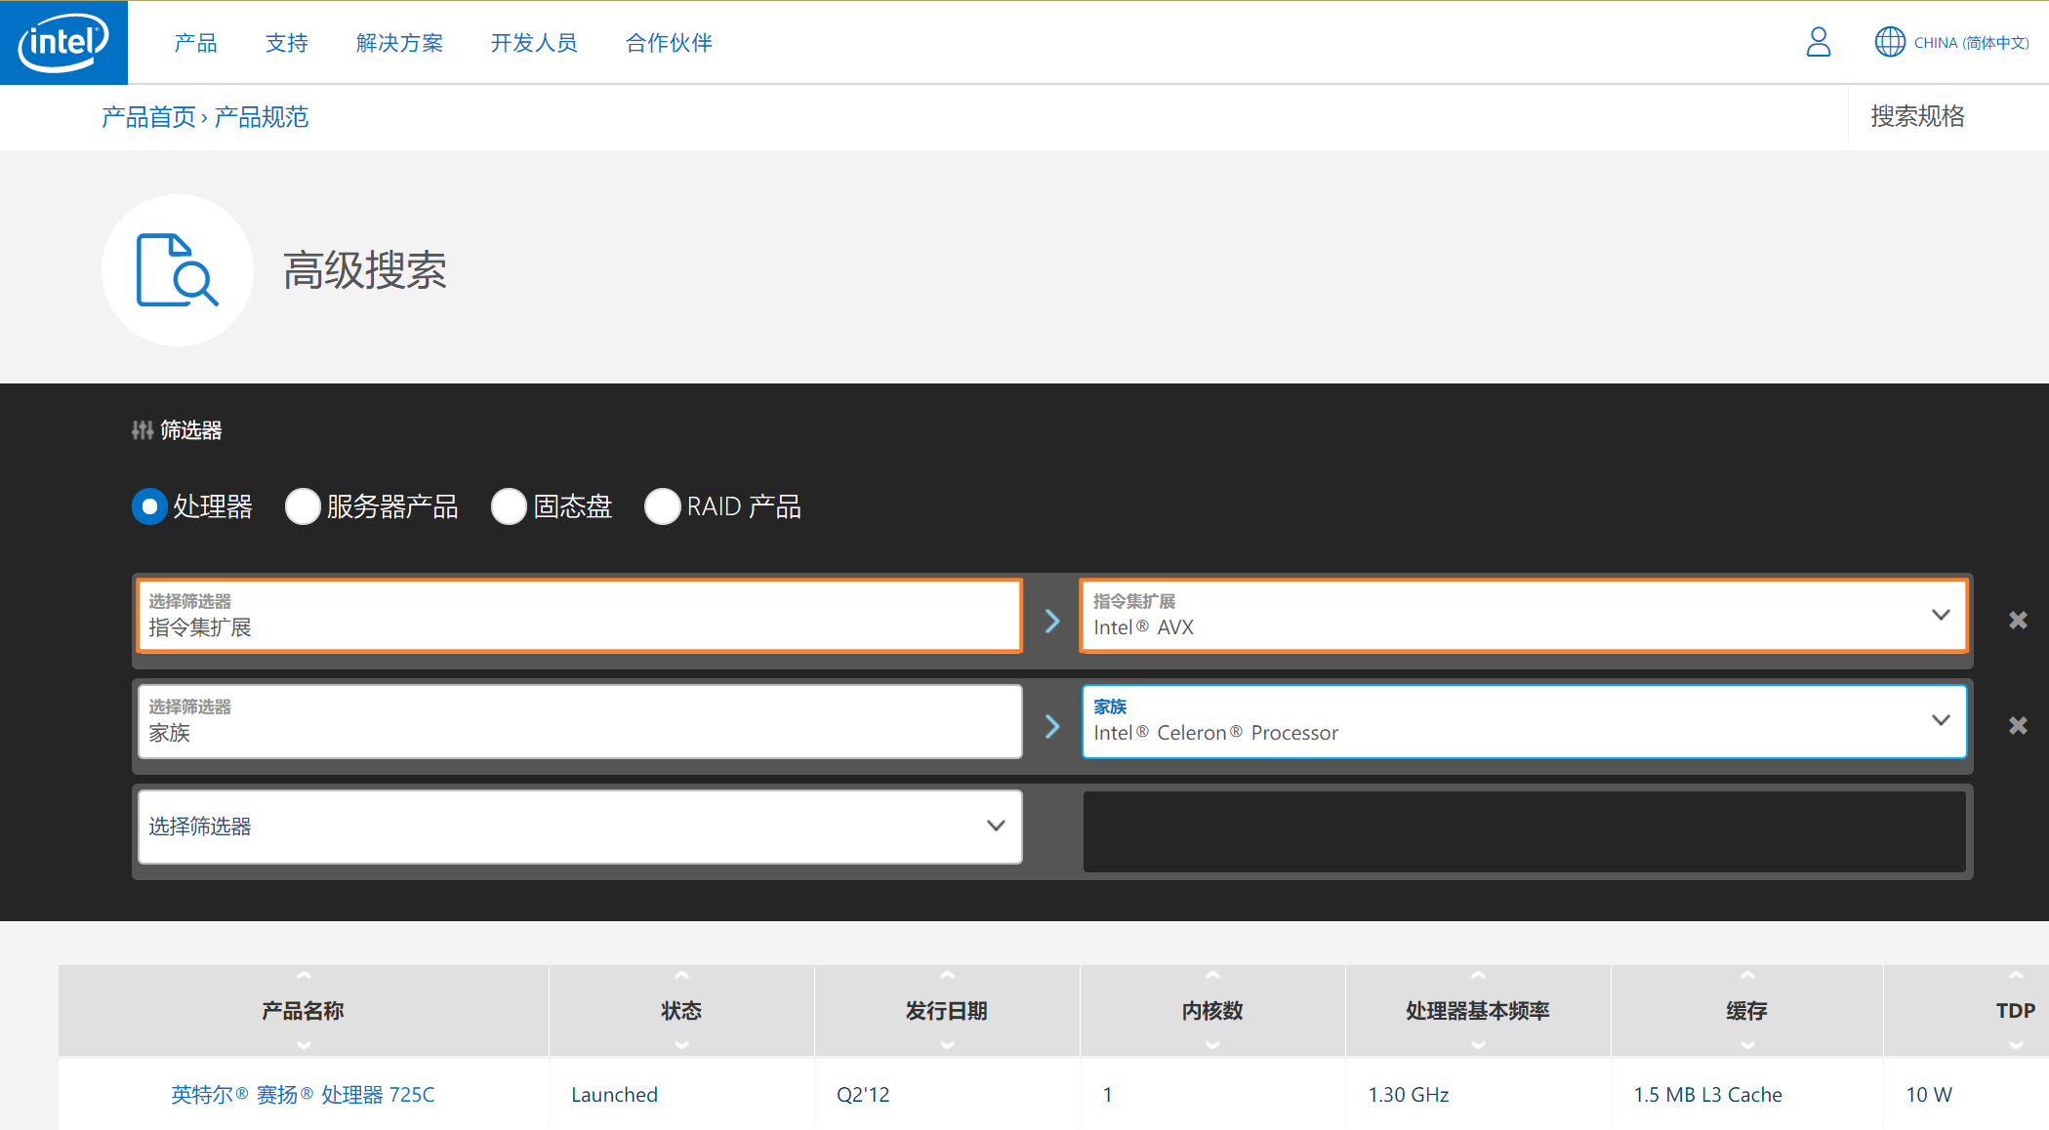This screenshot has height=1130, width=2049.
Task: Click the 高级搜索 page heading
Action: [x=365, y=270]
